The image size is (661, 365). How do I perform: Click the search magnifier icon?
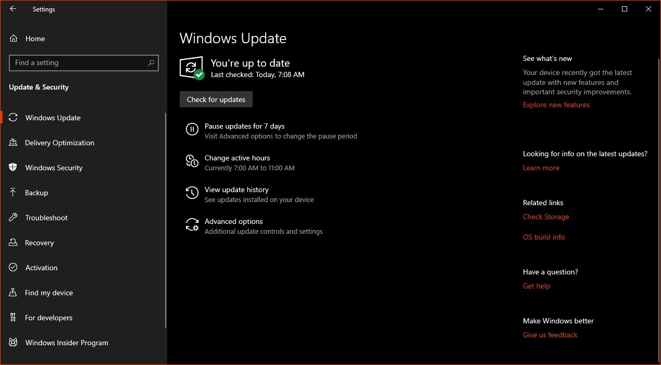pyautogui.click(x=151, y=63)
